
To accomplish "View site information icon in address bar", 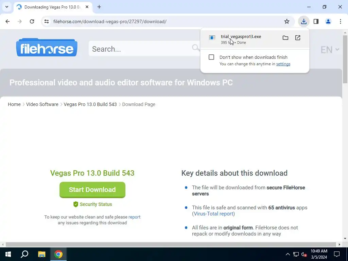I will click(x=47, y=21).
